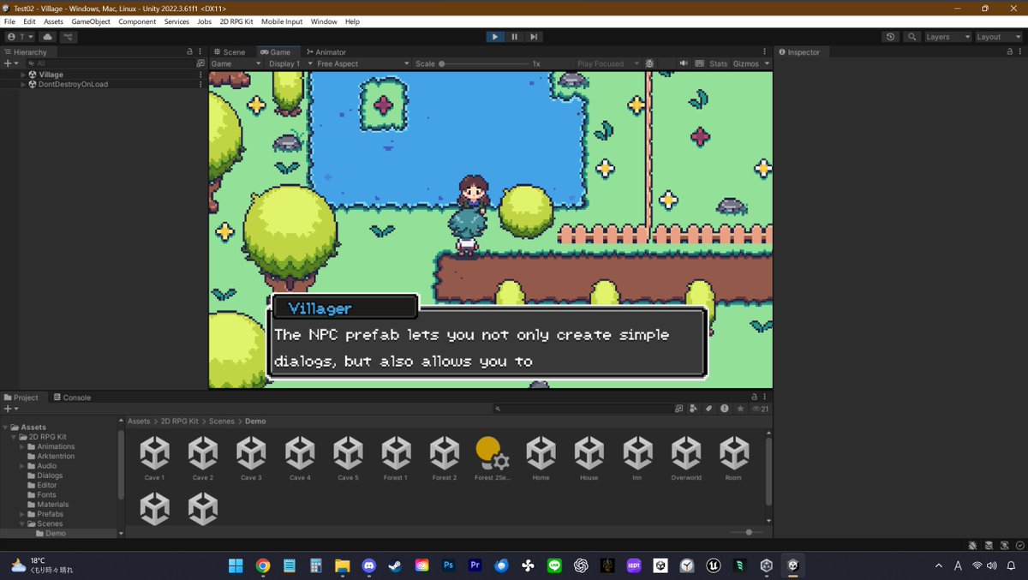1028x580 pixels.
Task: Open the Hierarchy add (+) menu
Action: point(10,63)
